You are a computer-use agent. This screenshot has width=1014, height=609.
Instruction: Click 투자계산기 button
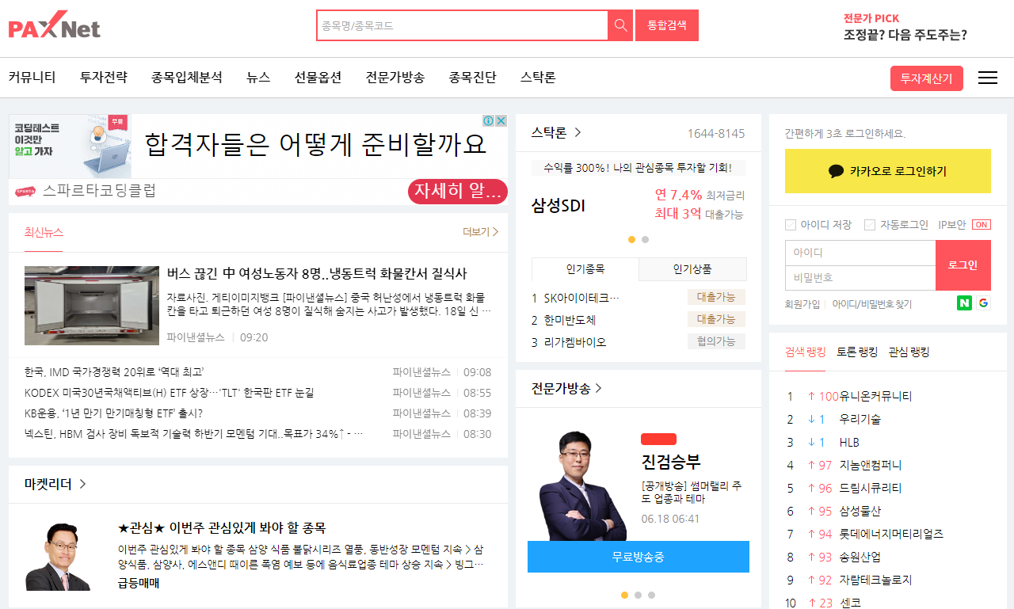click(927, 78)
